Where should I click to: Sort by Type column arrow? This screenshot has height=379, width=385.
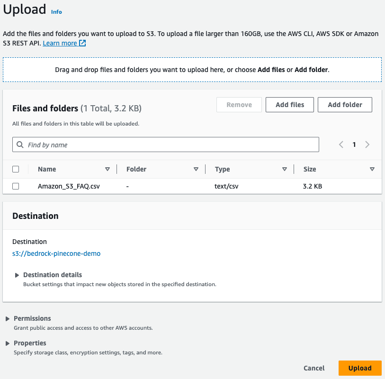[x=285, y=169]
